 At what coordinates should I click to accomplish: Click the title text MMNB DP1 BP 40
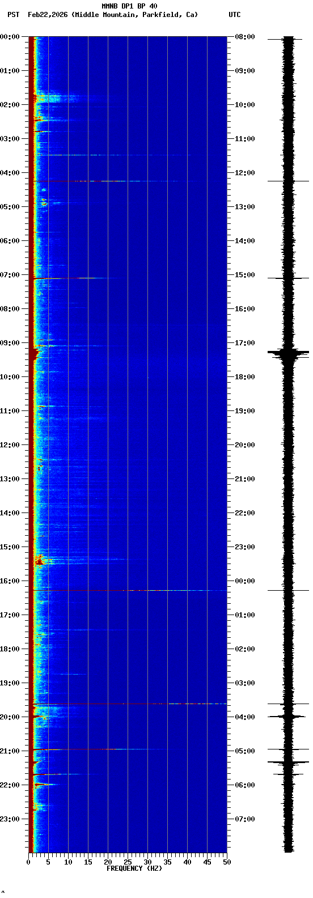click(x=129, y=6)
